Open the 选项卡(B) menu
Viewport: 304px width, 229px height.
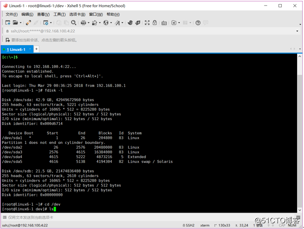point(77,14)
